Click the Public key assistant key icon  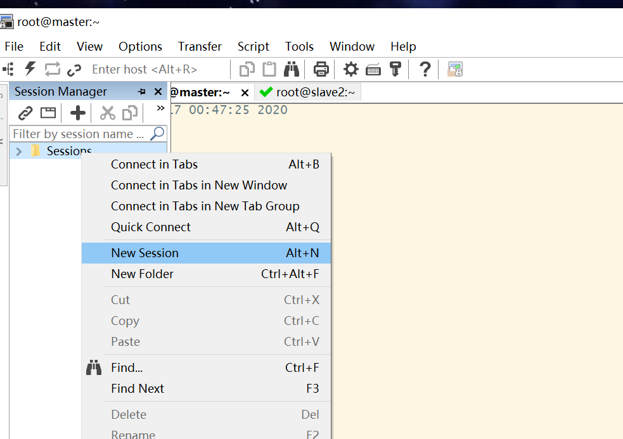click(x=395, y=69)
